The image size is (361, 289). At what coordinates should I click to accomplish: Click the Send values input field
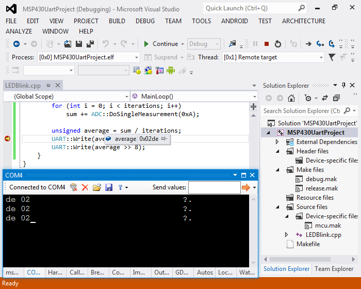(x=215, y=187)
